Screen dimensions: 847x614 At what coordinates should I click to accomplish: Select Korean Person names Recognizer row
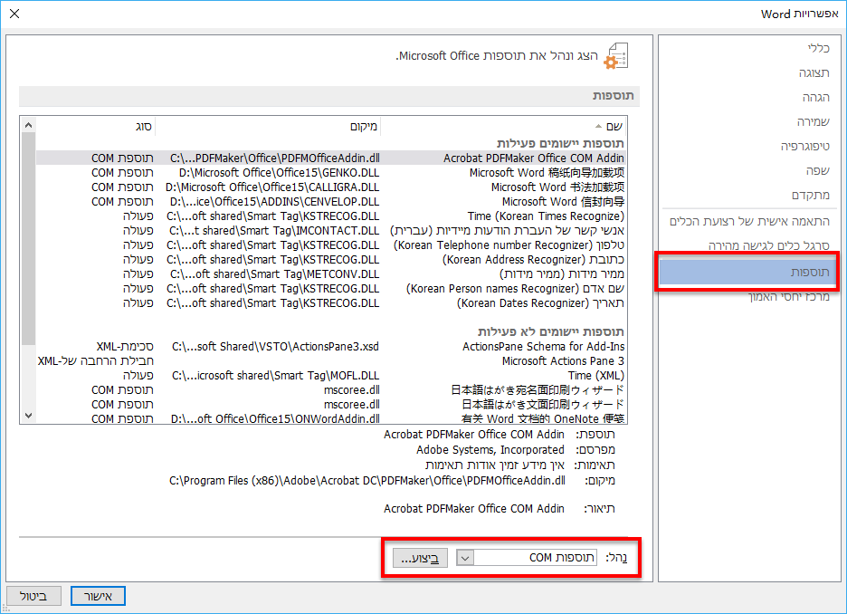click(x=331, y=289)
